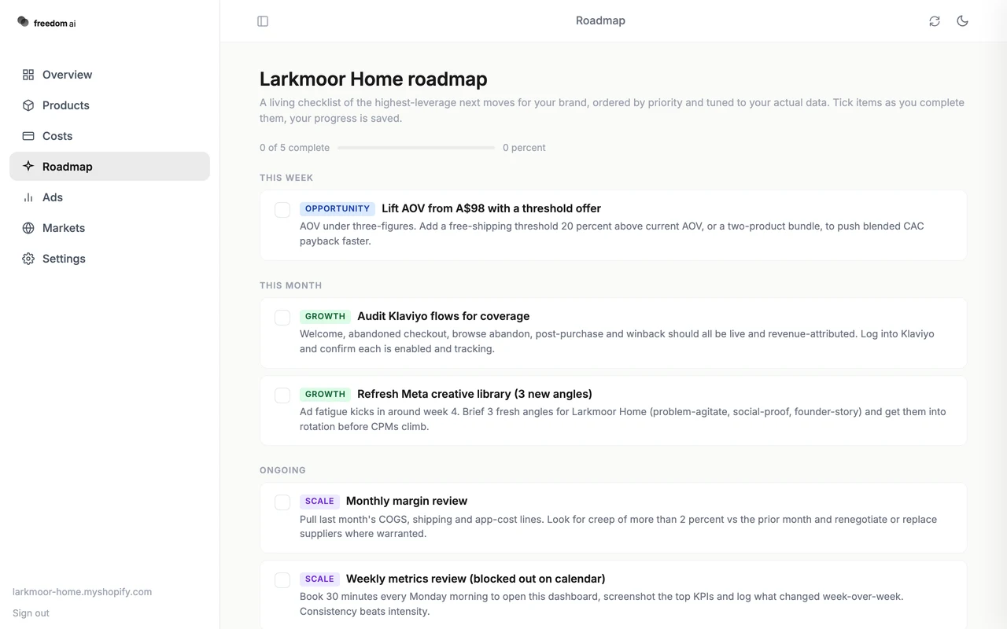Click "Lift AOV from A$98" title
This screenshot has width=1007, height=629.
pos(491,208)
